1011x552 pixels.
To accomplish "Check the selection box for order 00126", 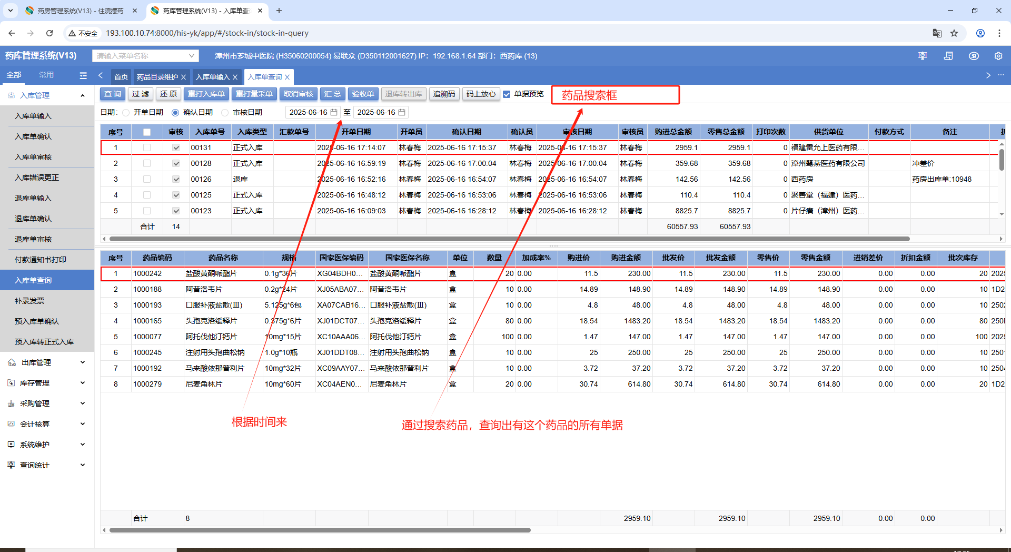I will tap(147, 180).
